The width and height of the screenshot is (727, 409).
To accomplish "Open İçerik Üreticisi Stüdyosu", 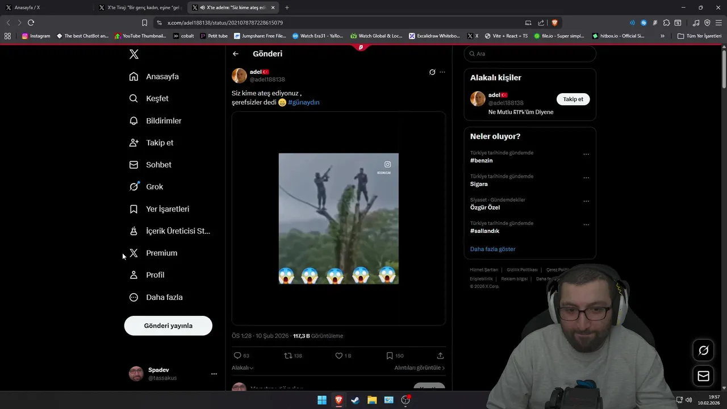I will pyautogui.click(x=169, y=231).
